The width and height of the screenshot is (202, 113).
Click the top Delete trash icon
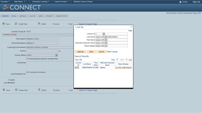[39, 24]
